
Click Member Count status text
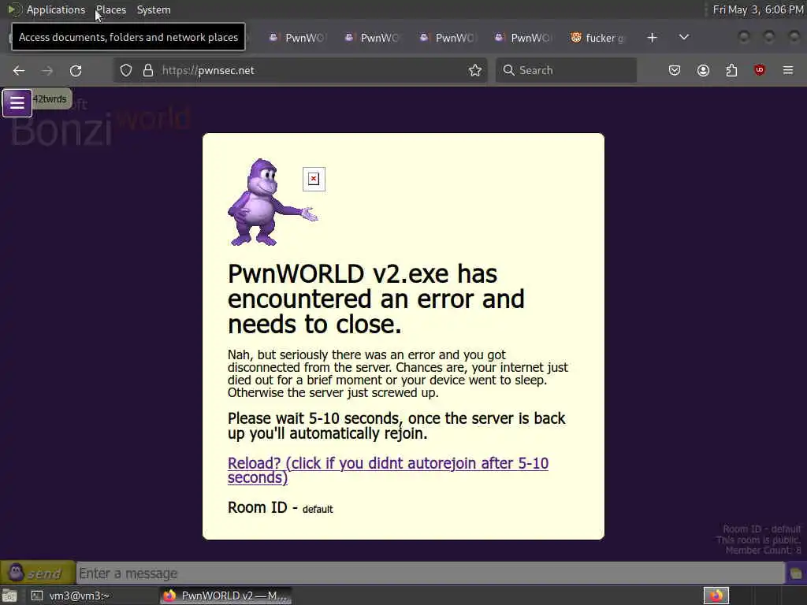pyautogui.click(x=763, y=551)
